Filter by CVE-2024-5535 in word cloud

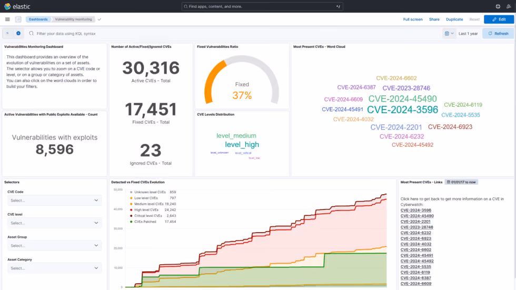coord(460,115)
